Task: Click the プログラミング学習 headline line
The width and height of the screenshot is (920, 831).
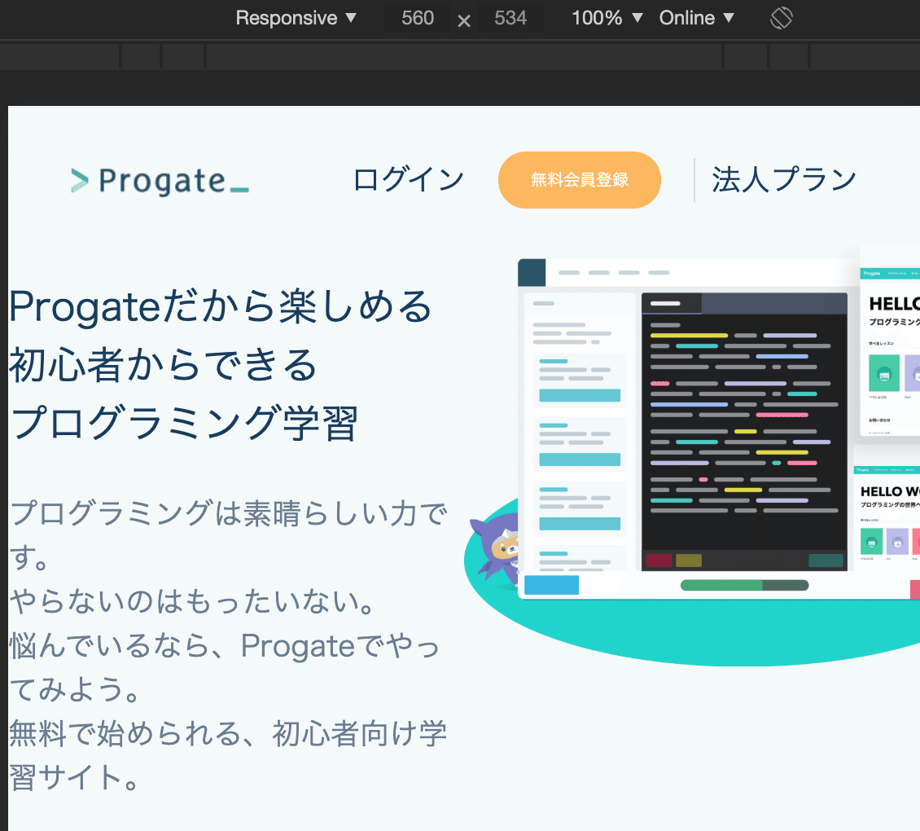Action: click(184, 423)
